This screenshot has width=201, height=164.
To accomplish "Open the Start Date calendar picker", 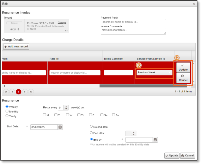I will [60, 127].
